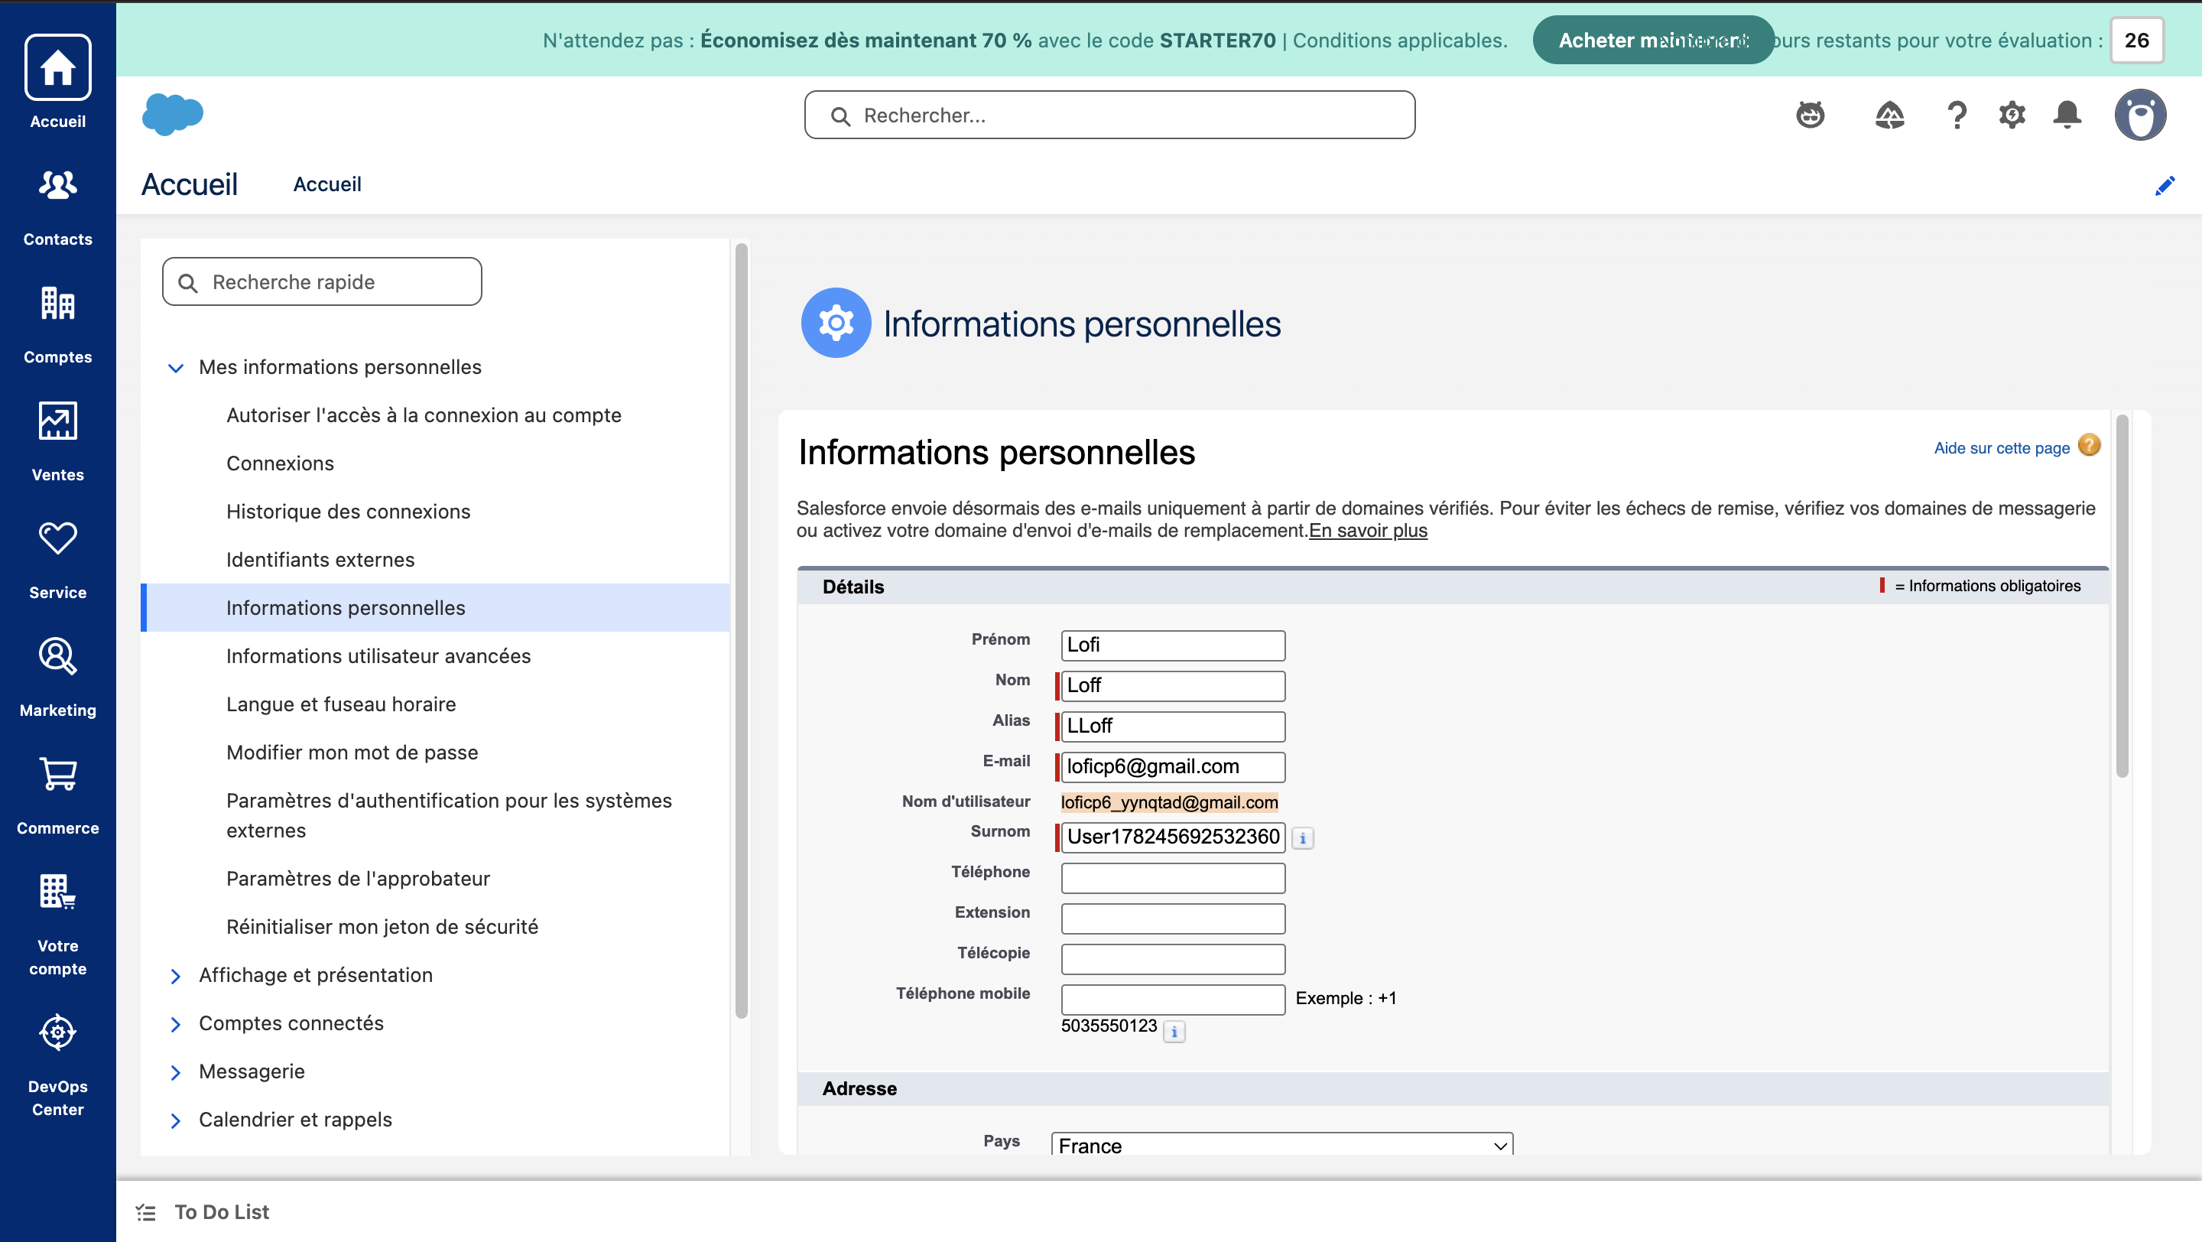Open the notifications bell icon
2202x1242 pixels.
pos(2067,115)
